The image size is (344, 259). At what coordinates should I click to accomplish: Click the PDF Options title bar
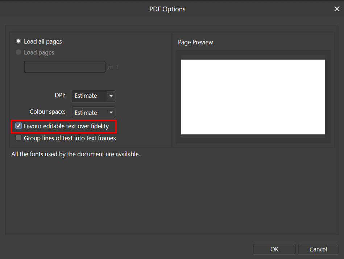click(167, 9)
